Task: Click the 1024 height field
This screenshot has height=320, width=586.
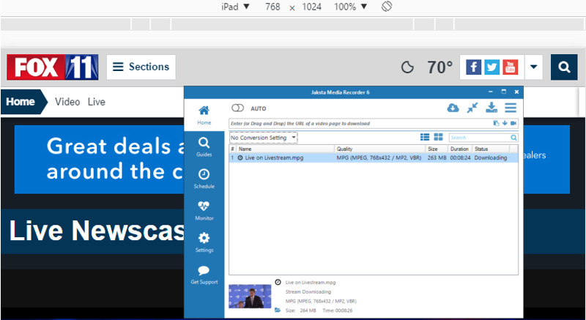Action: click(x=312, y=7)
